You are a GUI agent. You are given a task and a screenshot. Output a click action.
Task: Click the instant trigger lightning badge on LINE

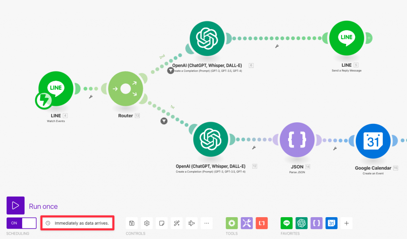[44, 100]
